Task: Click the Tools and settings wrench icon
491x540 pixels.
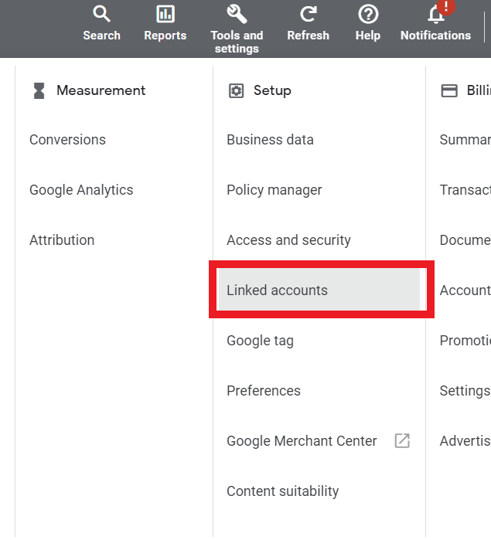Action: (x=237, y=15)
